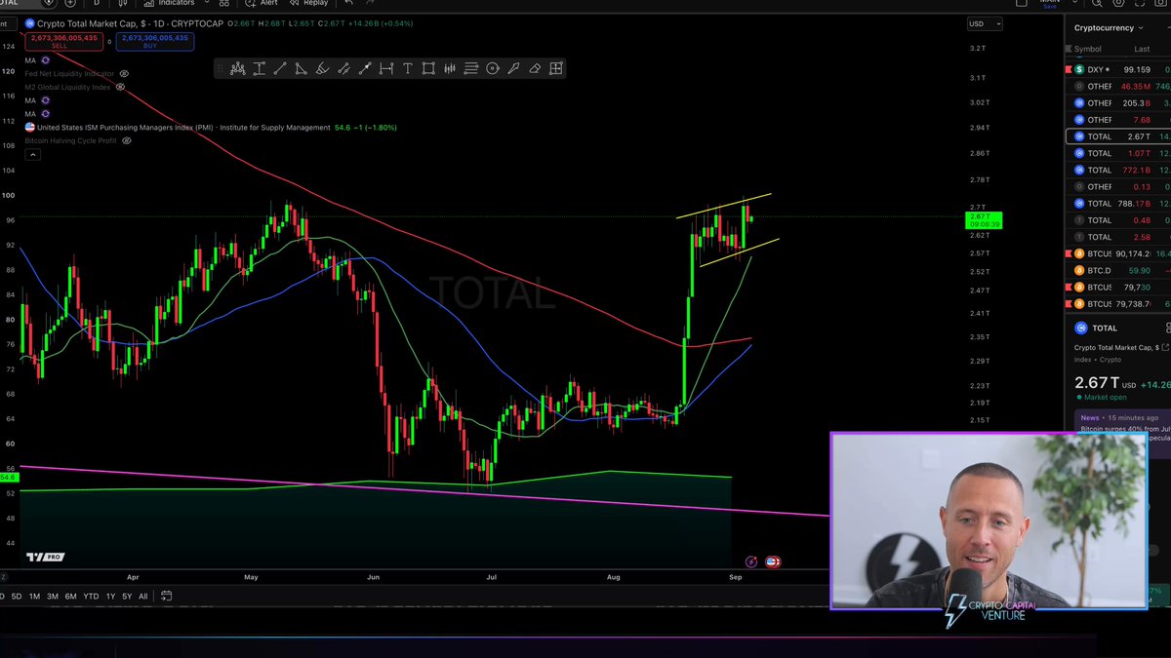
Task: Collapse the indicator legend list
Action: pyautogui.click(x=32, y=154)
